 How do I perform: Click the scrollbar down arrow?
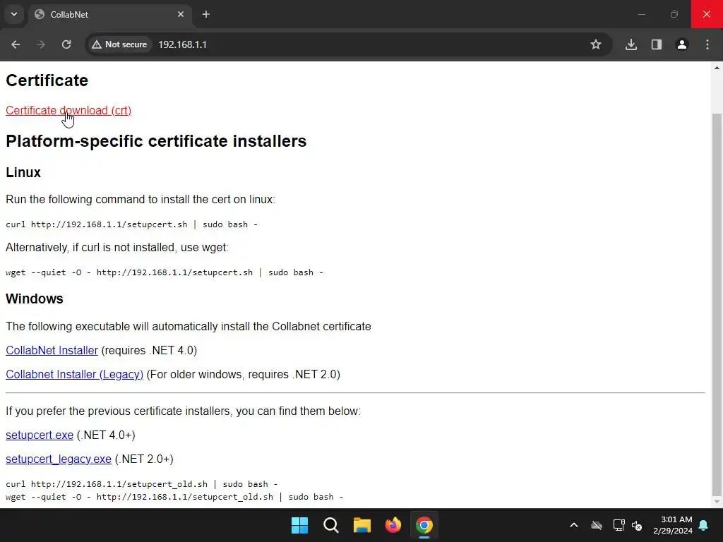[x=717, y=502]
